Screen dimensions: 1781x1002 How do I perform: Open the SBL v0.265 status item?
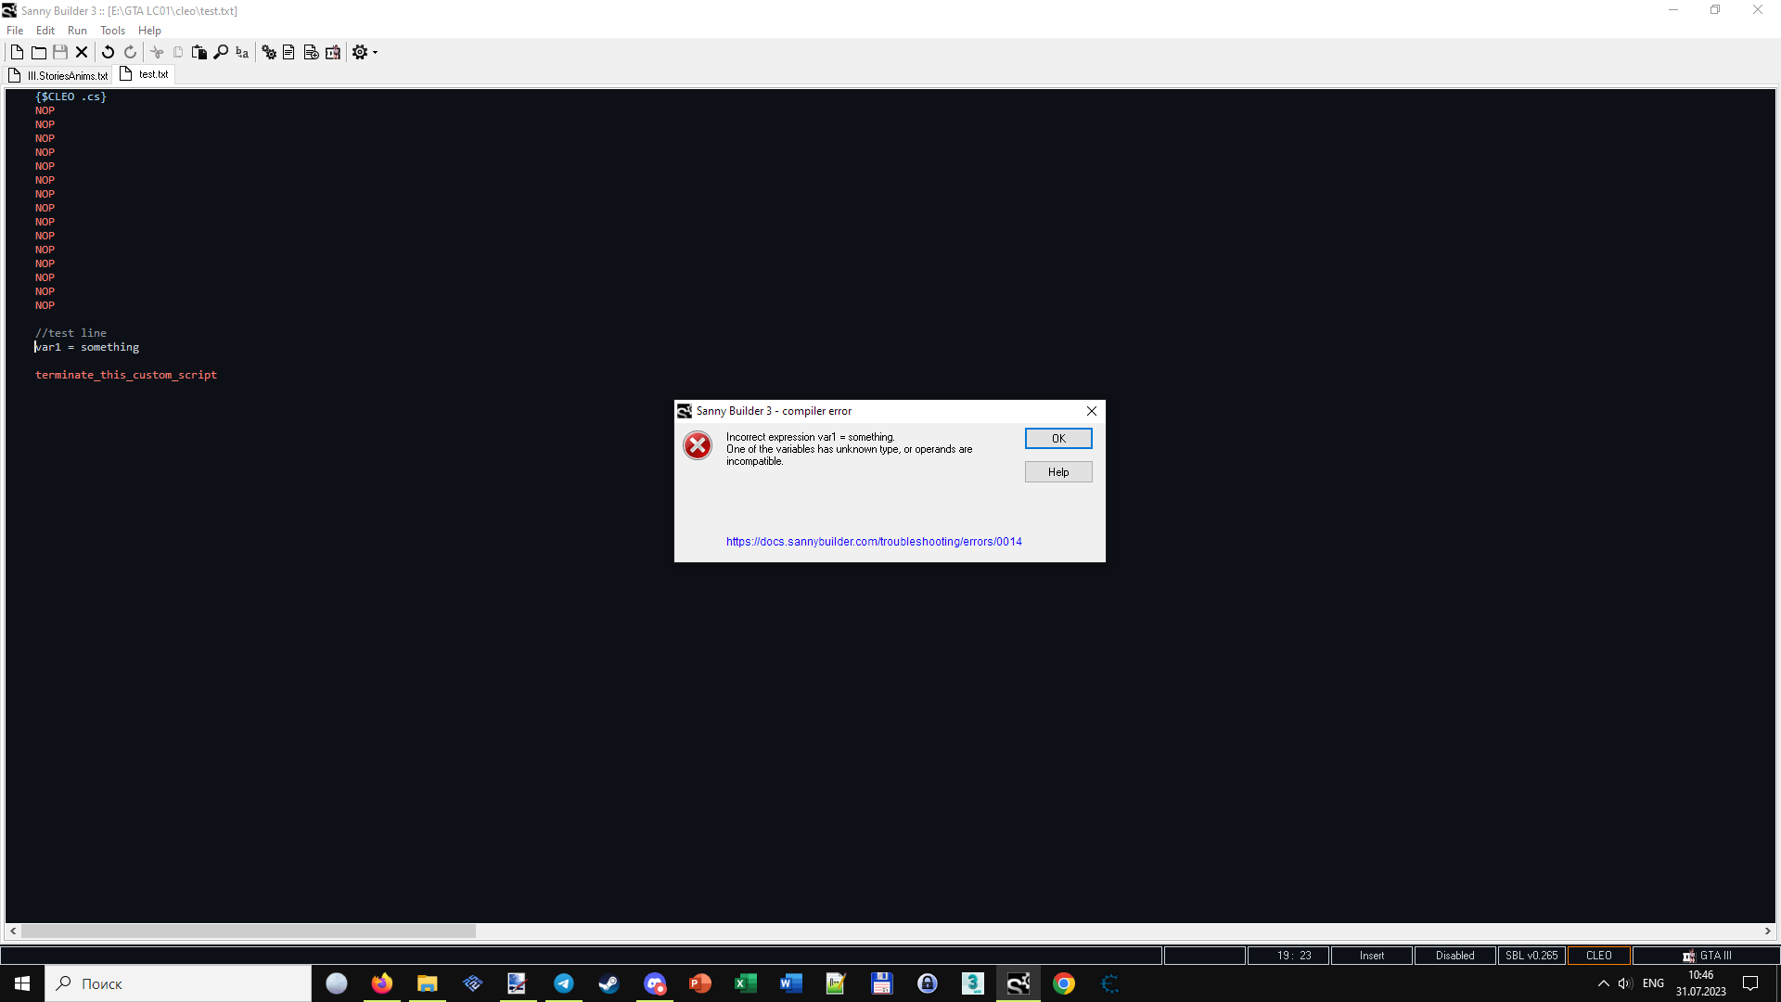point(1531,955)
